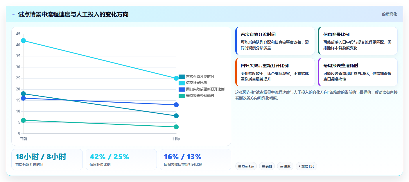Image resolution: width=409 pixels, height=182 pixels.
Task: Click the 进度 tag chip
Action: coord(285,166)
